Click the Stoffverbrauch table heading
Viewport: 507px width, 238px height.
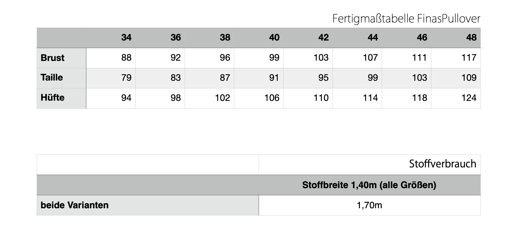[442, 164]
